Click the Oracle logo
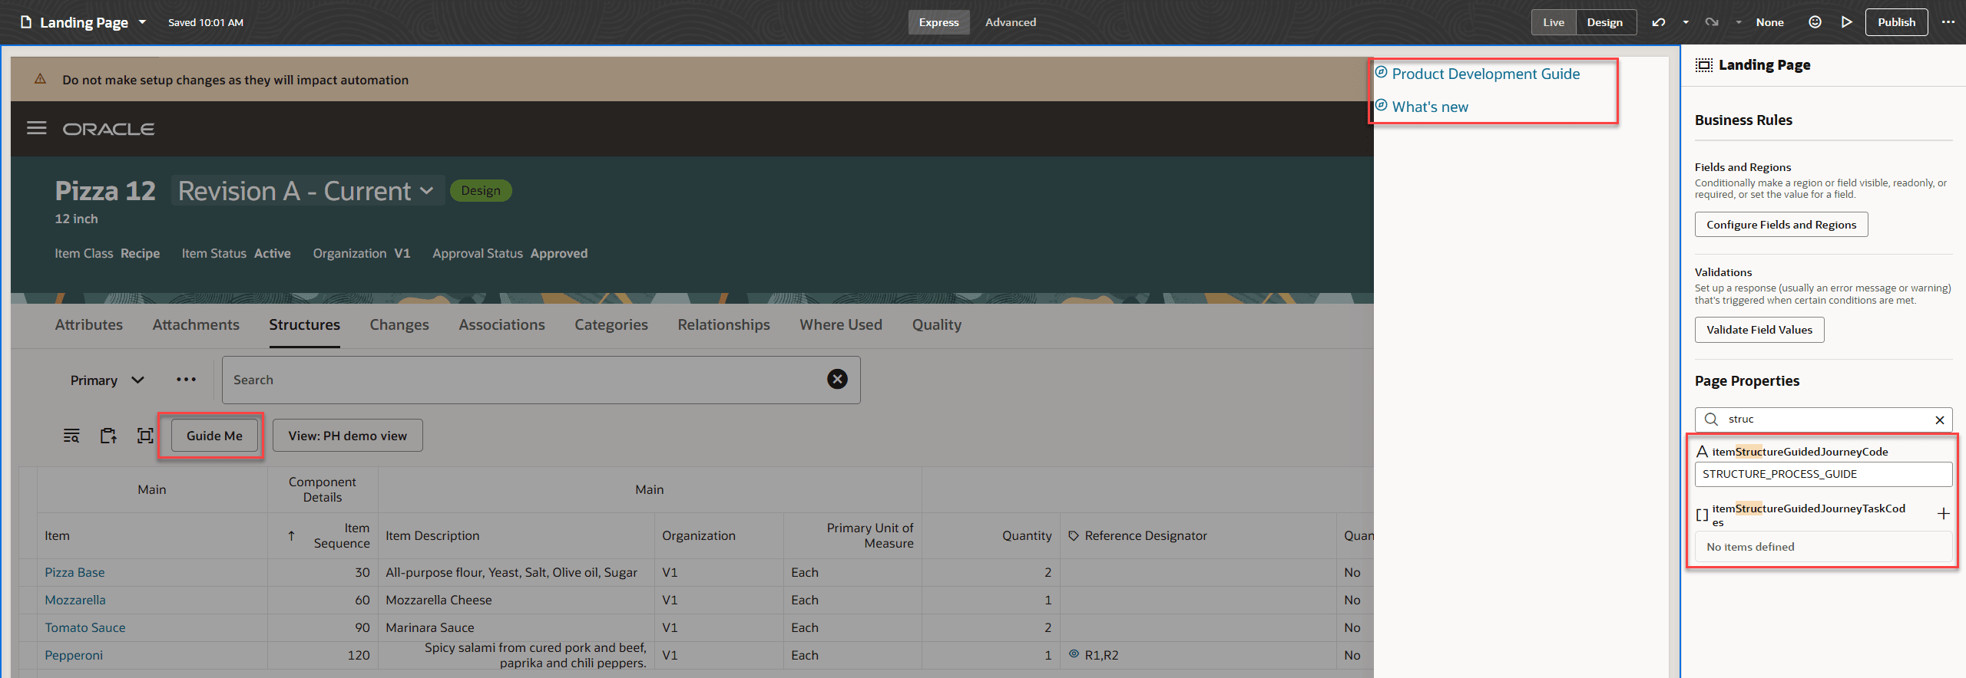 click(108, 129)
